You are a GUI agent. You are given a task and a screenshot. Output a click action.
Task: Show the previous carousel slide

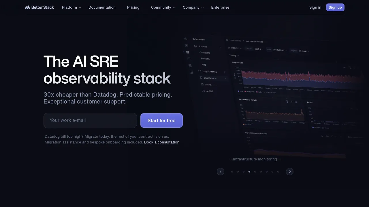[x=221, y=172]
